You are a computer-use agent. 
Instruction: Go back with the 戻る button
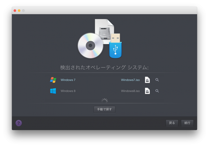coord(172,123)
